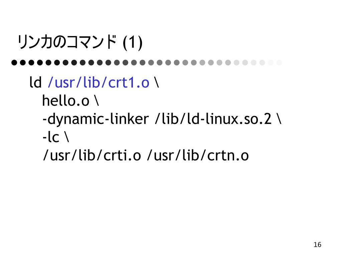Click the コマンド word in the title
The height and width of the screenshot is (256, 342).
91,42
